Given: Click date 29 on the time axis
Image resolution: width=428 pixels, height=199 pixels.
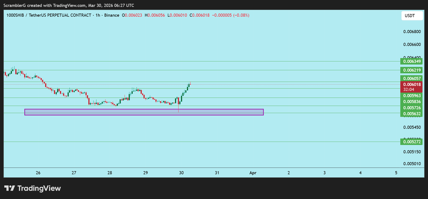Looking at the screenshot, I should click(146, 173).
